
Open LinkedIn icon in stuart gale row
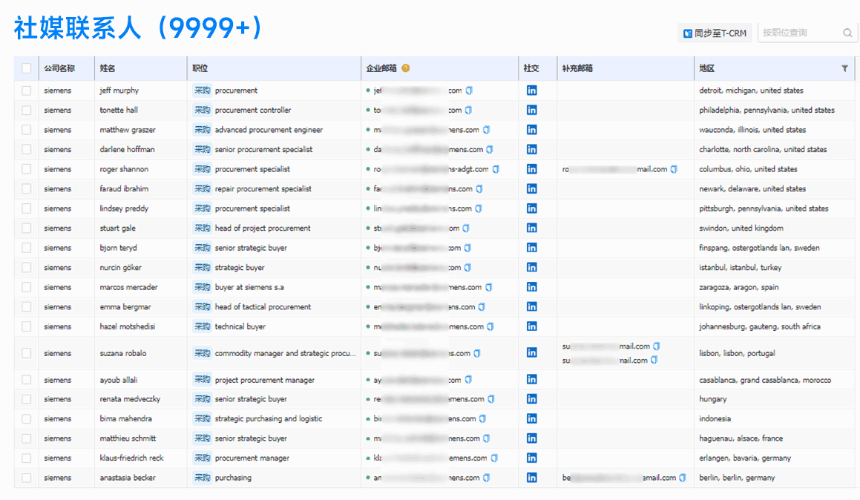(x=531, y=228)
